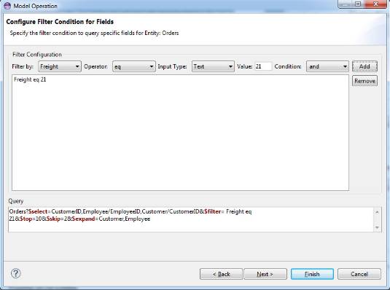Click the 'Filter Configuration' group label

(x=37, y=55)
